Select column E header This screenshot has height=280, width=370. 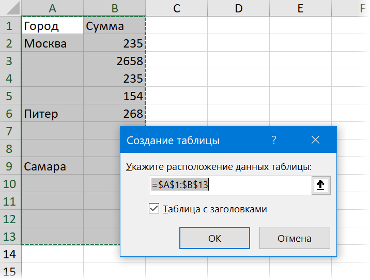point(300,8)
